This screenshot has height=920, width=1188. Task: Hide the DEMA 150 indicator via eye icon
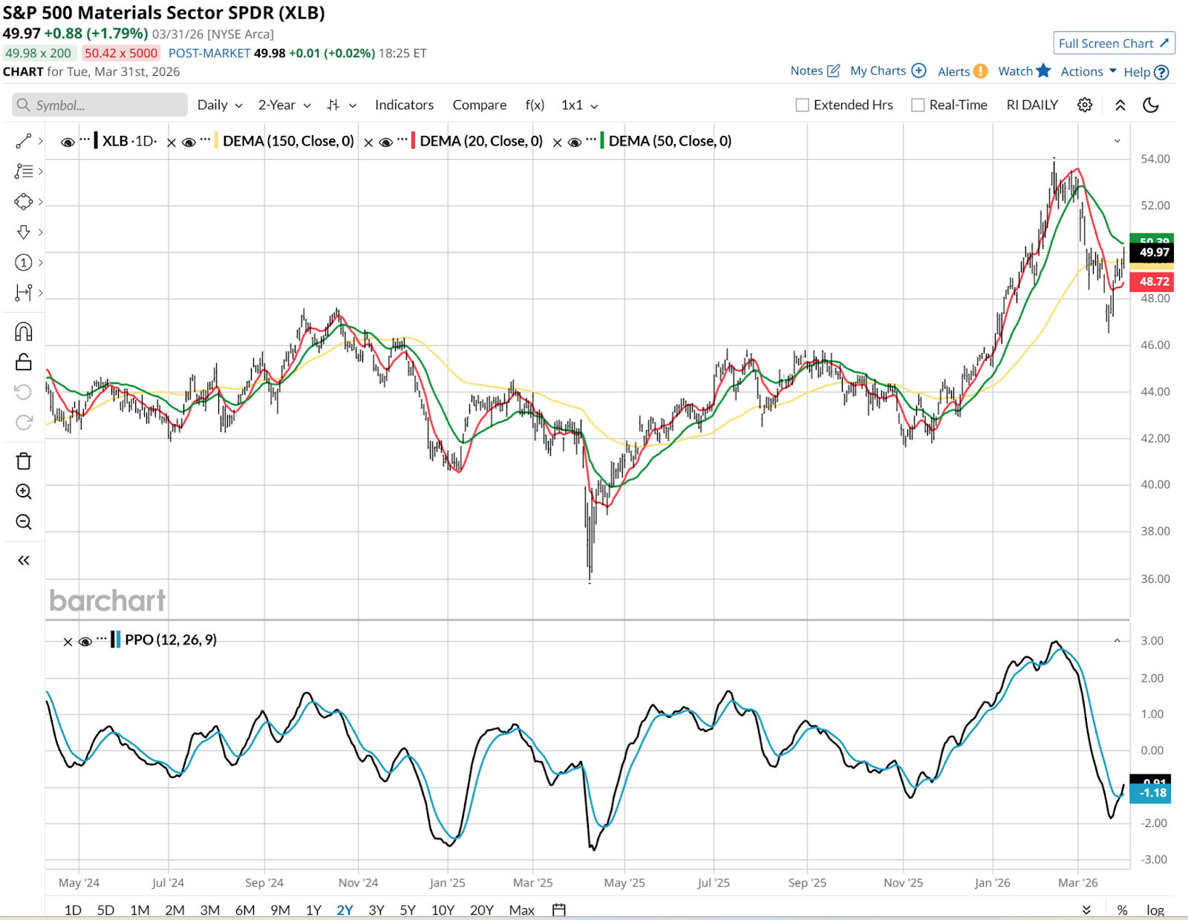189,142
